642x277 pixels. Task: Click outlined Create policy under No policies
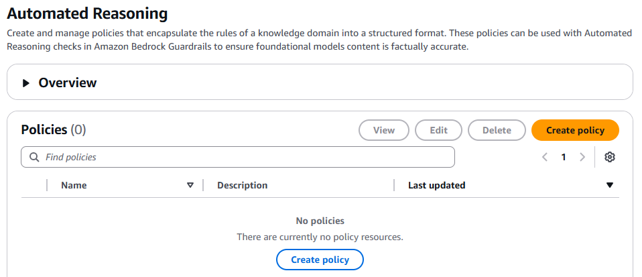(320, 260)
